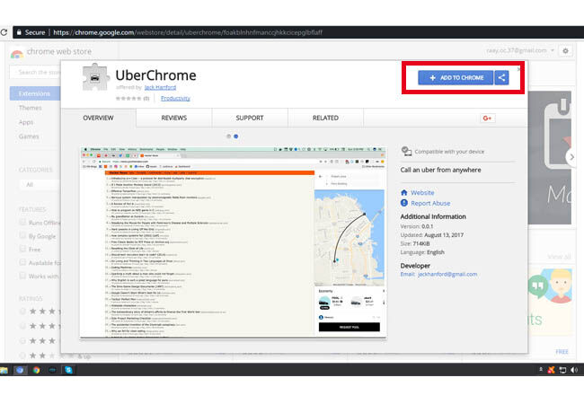The width and height of the screenshot is (584, 404).
Task: Click the UberChrome puzzle-piece extension icon
Action: (95, 77)
